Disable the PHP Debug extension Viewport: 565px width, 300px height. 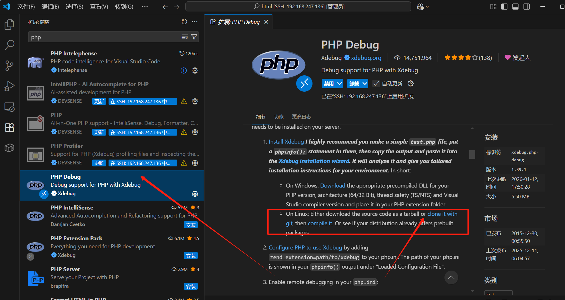click(x=329, y=84)
